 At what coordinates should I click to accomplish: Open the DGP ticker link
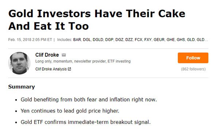coord(109,40)
